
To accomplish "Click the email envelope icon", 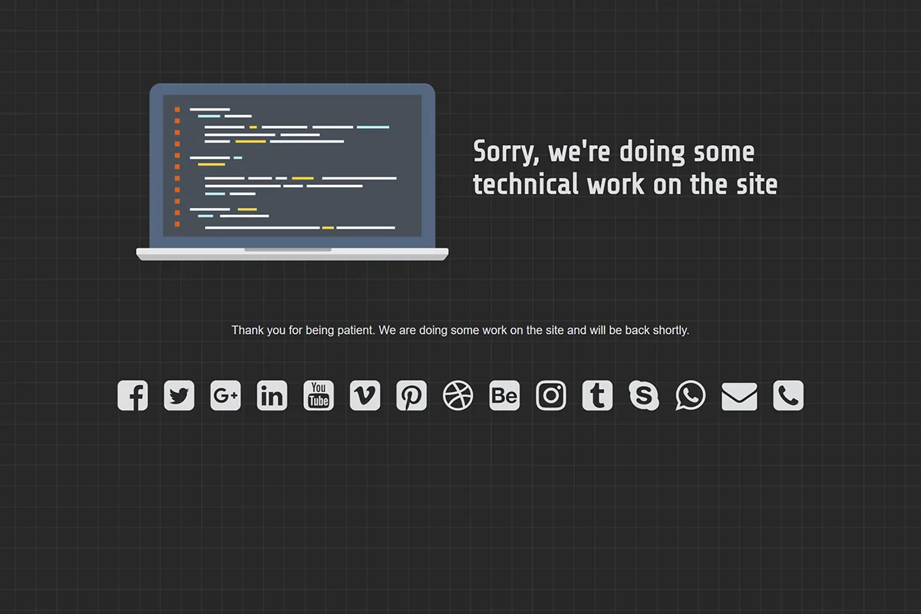I will point(739,395).
